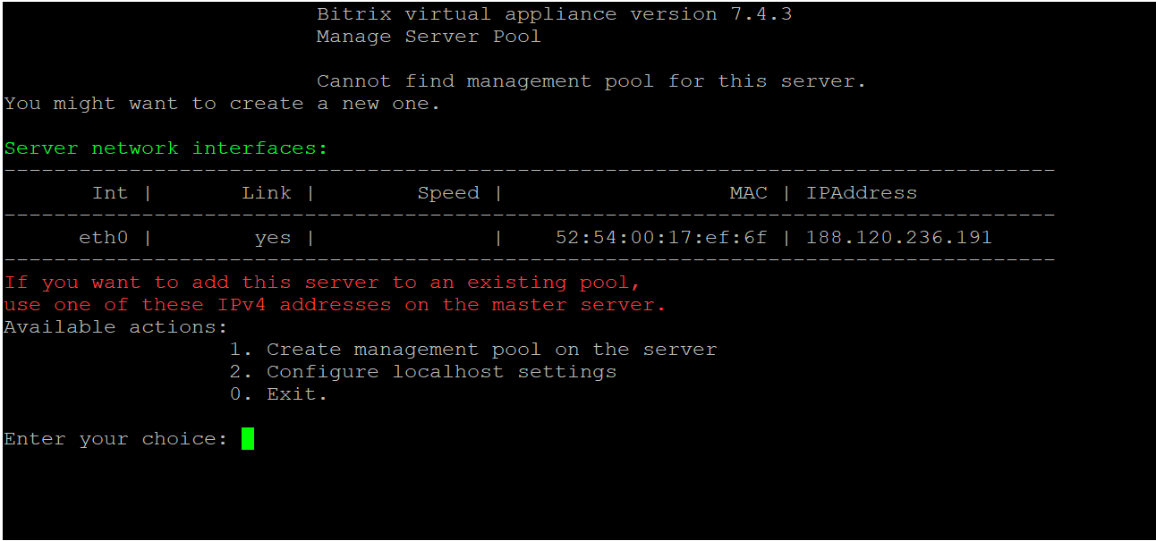Click the Int column header
Screen dimensions: 1156x541
point(110,193)
